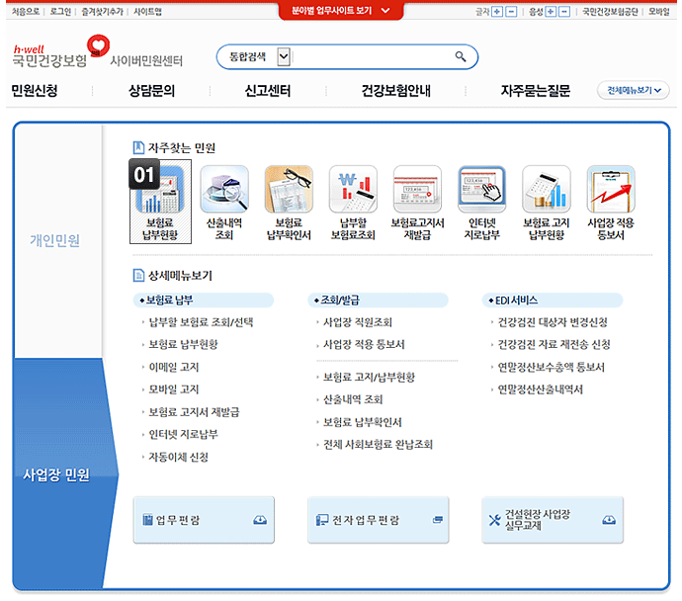
Task: Click the 자주찾는 민원 bookmark icon
Action: pos(138,148)
